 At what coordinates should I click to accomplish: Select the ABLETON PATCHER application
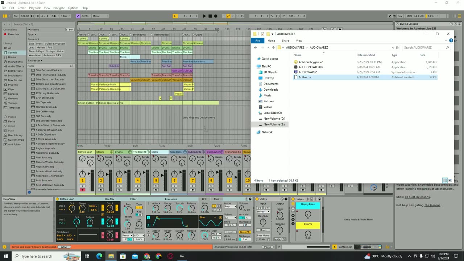click(x=311, y=67)
